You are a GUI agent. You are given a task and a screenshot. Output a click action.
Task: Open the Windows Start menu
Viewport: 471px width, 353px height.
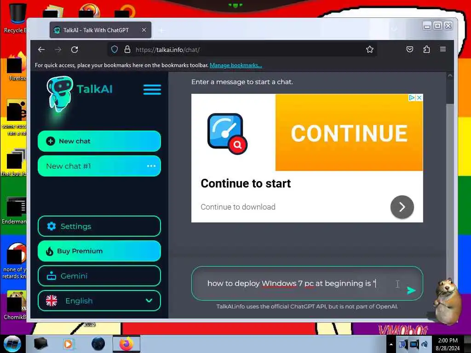pyautogui.click(x=12, y=344)
